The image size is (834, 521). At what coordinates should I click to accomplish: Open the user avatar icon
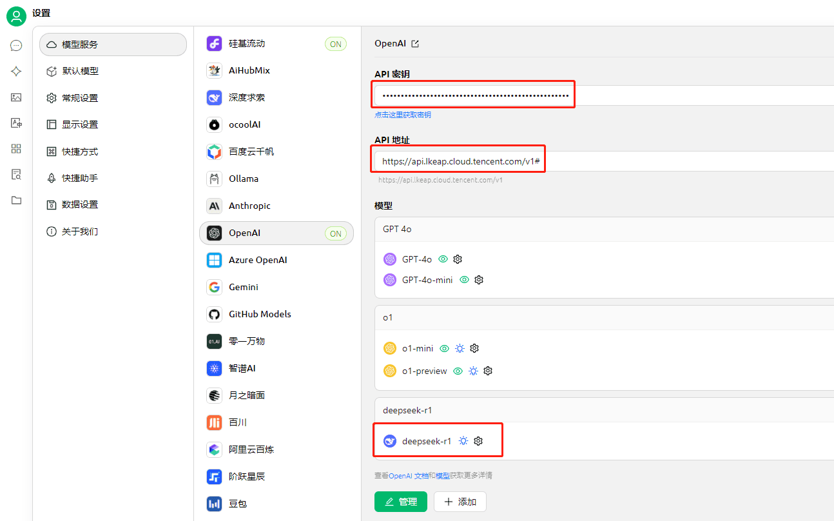[16, 17]
